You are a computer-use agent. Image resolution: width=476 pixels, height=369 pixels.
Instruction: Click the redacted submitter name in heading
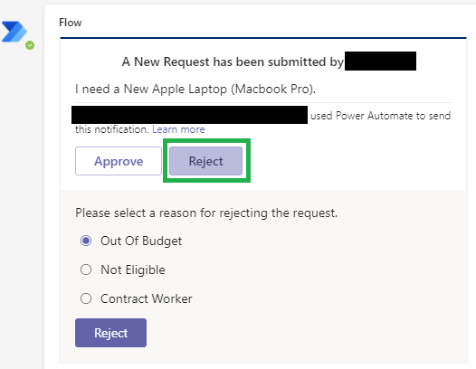click(380, 61)
